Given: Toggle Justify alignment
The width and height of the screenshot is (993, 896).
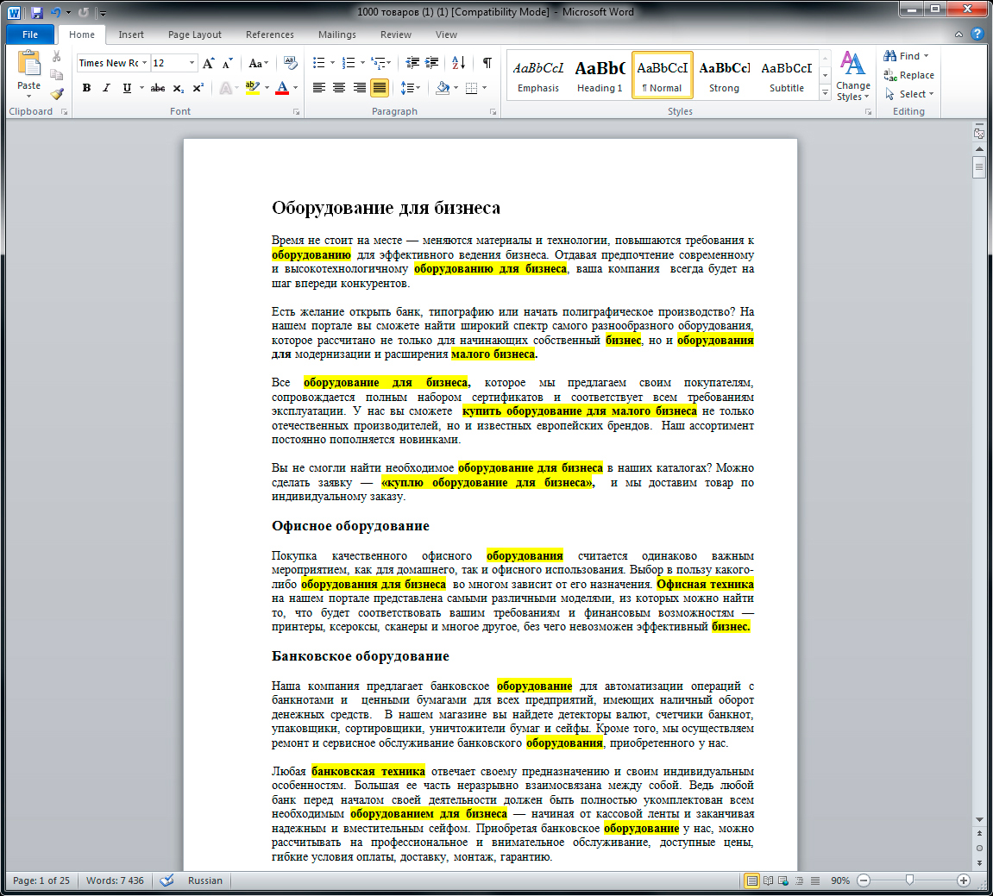Looking at the screenshot, I should pos(380,88).
